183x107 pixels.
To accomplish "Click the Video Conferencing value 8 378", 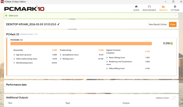I will (x=55, y=59).
